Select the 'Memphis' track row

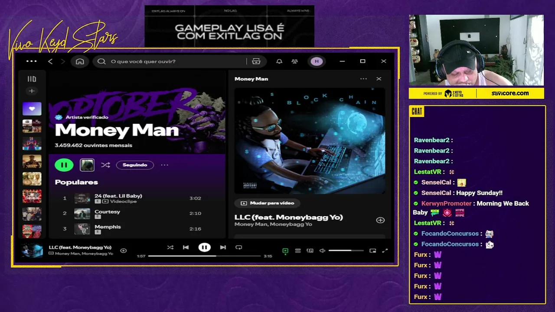click(x=137, y=229)
